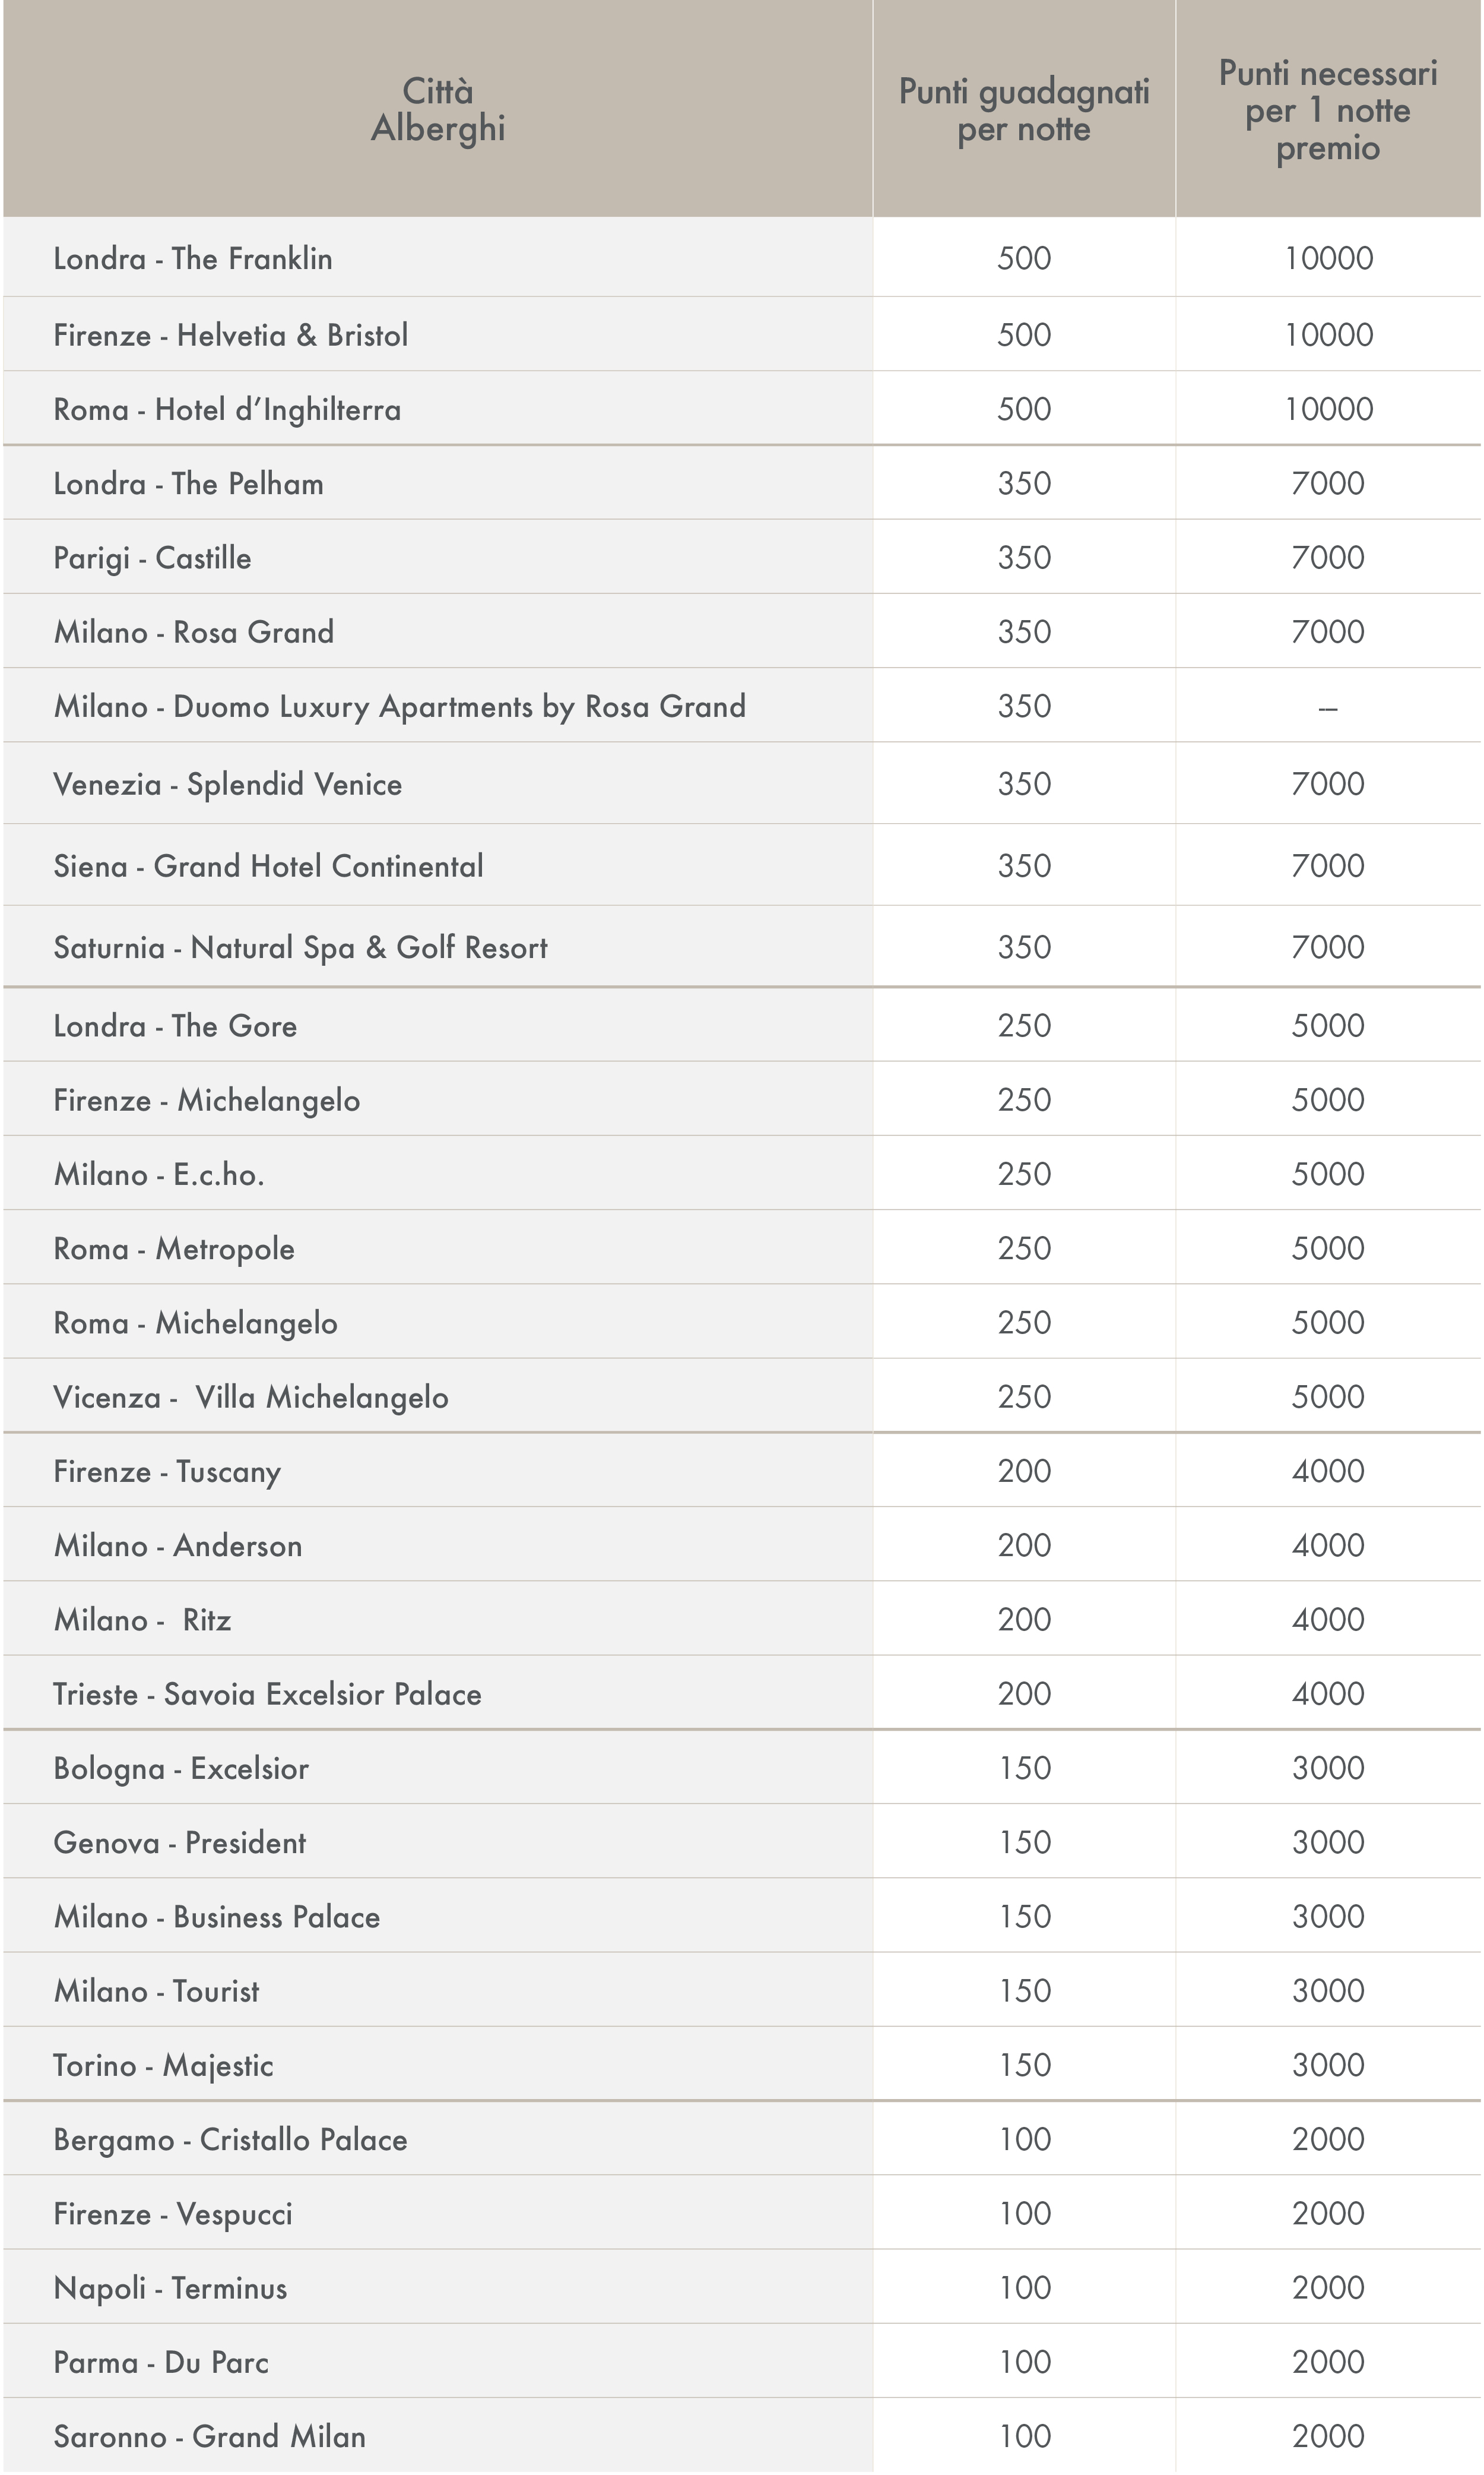Click 'Vicenza - Villa Michelangelo' entry
Viewport: 1484px width, 2475px height.
click(251, 1396)
